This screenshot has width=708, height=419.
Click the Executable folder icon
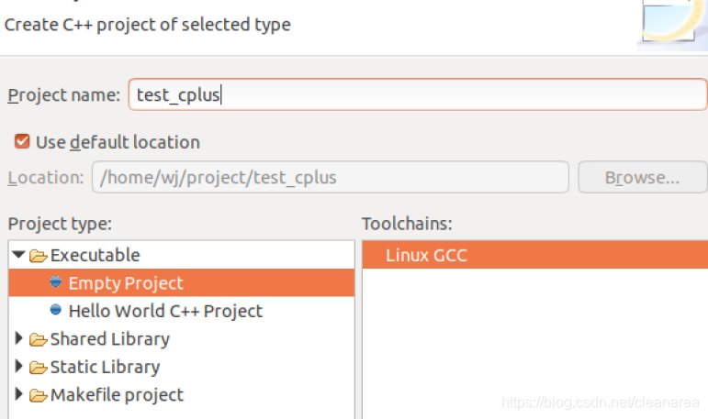[38, 256]
